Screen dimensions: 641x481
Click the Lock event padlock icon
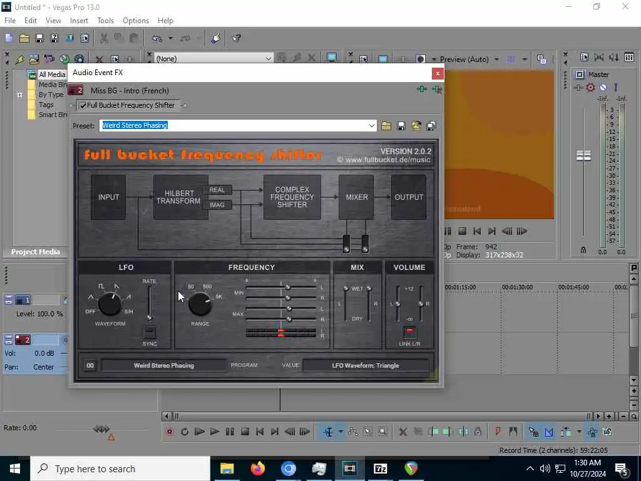click(478, 432)
